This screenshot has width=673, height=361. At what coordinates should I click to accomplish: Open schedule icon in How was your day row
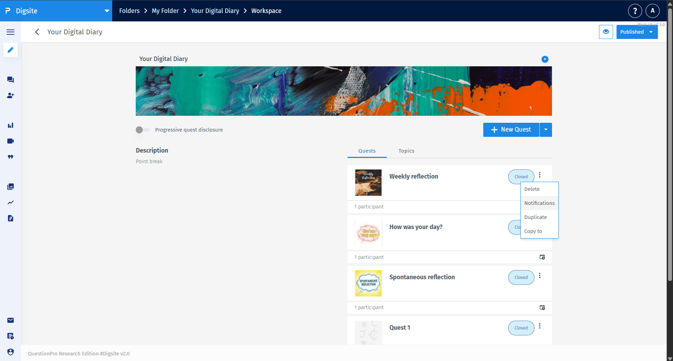(x=542, y=257)
